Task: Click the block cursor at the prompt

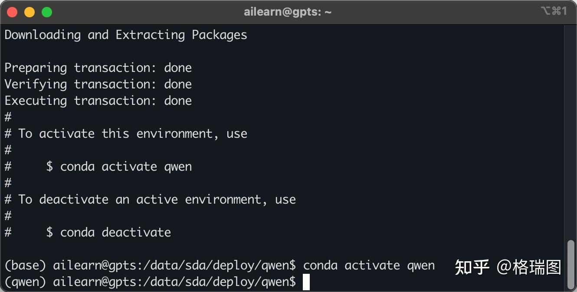Action: tap(306, 282)
